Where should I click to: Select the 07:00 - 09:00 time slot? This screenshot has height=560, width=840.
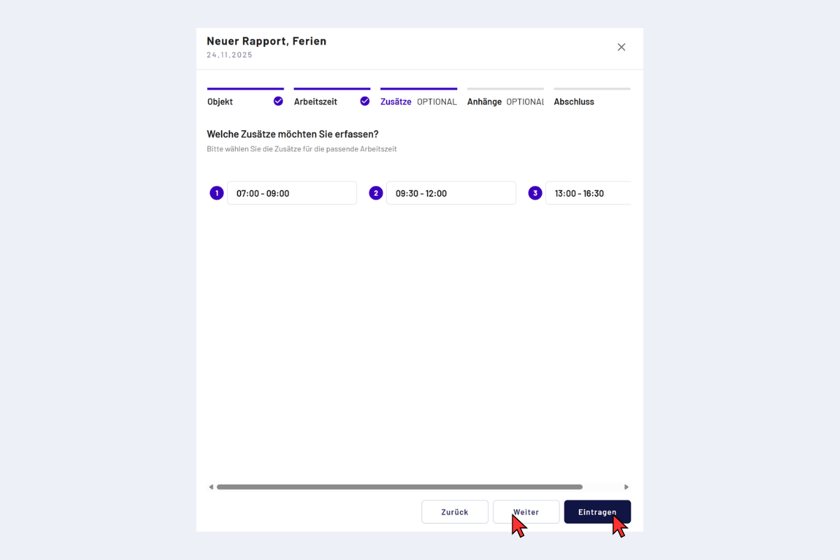[292, 193]
